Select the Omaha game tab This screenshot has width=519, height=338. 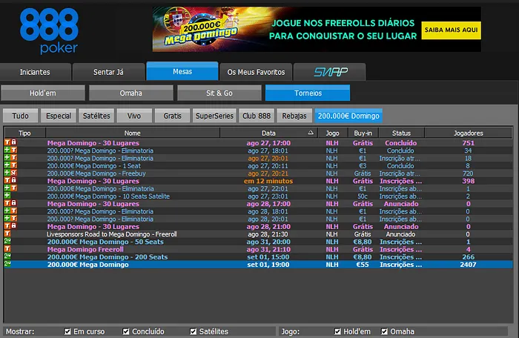[131, 93]
